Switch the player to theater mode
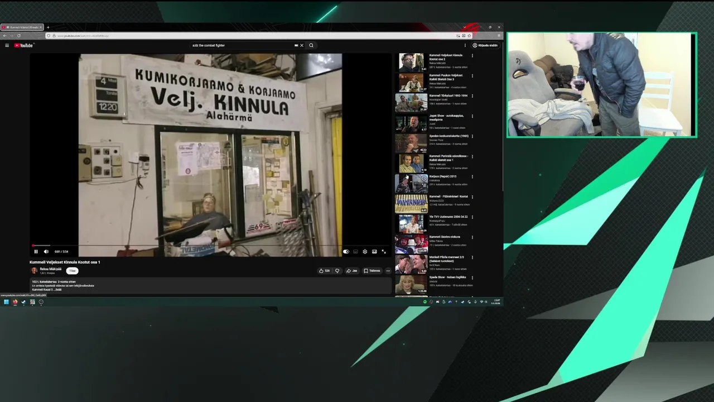Screen dimensions: 714x402 [x=374, y=252]
